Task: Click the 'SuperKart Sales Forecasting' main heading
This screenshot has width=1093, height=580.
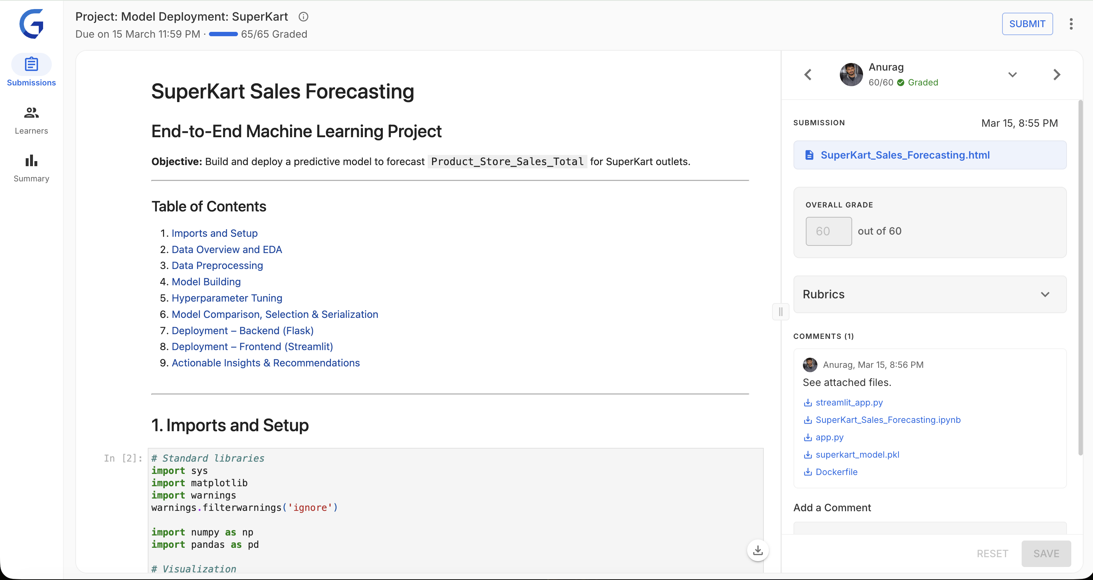Action: 282,92
